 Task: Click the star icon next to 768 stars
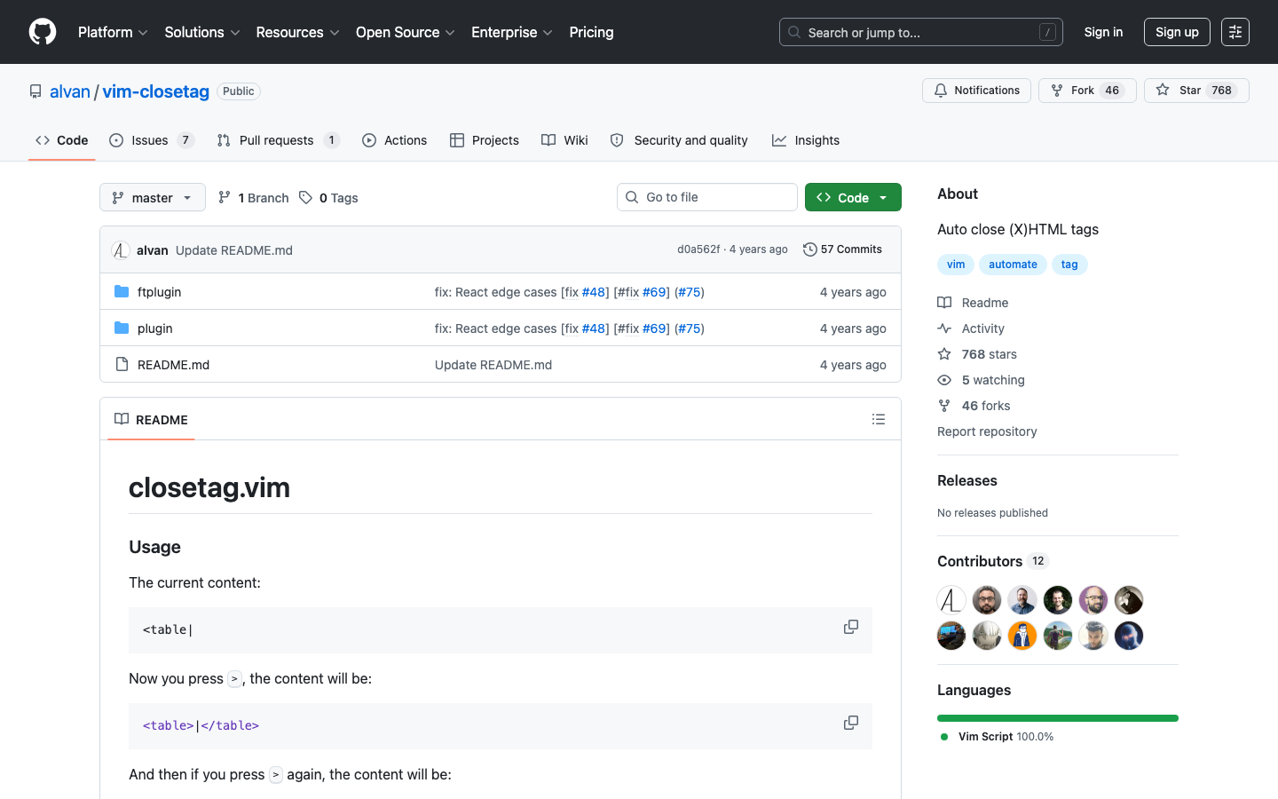coord(944,354)
